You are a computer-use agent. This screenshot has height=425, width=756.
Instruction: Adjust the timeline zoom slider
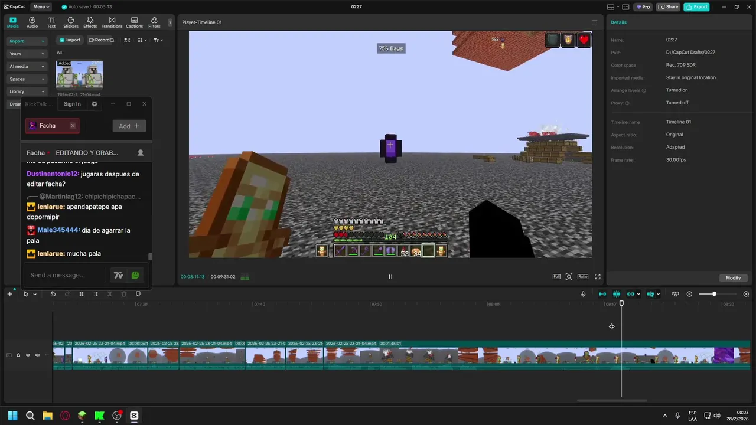click(715, 294)
